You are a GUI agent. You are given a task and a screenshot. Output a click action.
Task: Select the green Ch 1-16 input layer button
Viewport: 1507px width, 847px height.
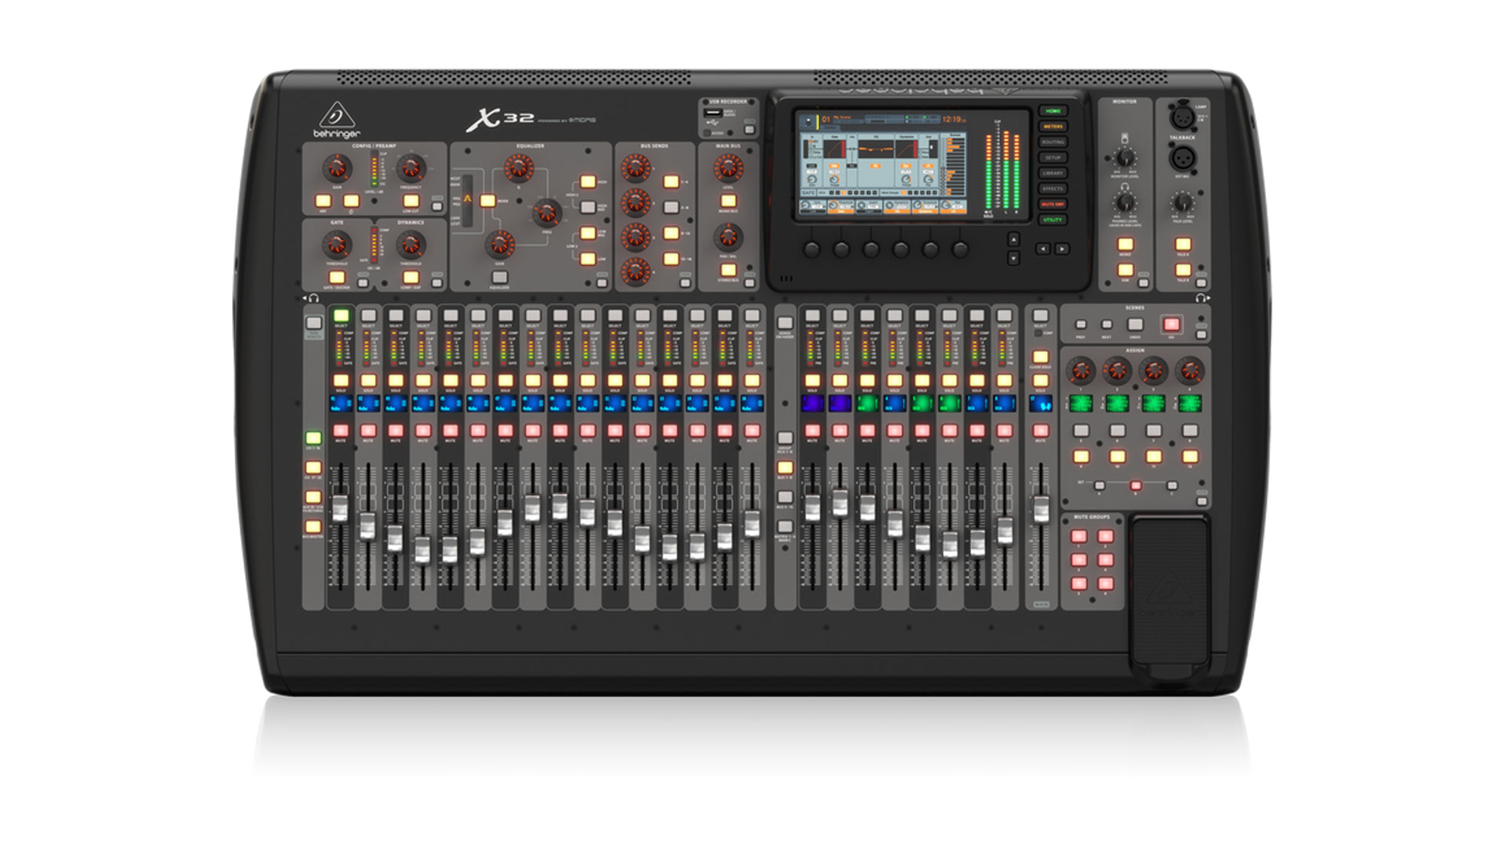click(313, 438)
